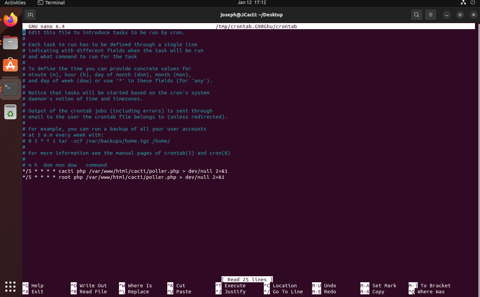Click the 'Edit this file to introduce tasks' line
Screen dimensions: 480x297
pos(104,32)
